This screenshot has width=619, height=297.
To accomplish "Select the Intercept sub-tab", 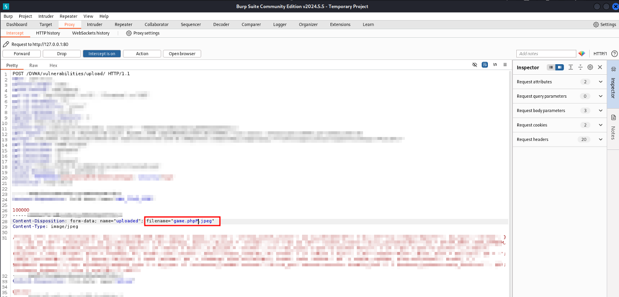I will pos(15,33).
